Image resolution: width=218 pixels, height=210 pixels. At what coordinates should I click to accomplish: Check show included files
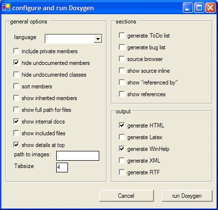coord(17,133)
